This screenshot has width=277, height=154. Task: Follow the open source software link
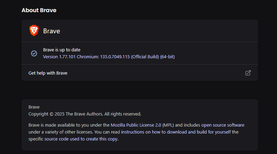(226, 125)
